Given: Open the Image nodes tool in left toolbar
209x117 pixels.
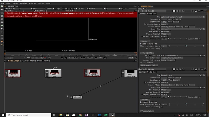Looking at the screenshot, I should [x=2, y=6].
